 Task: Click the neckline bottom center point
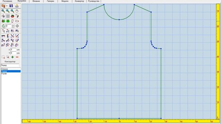tap(119, 20)
